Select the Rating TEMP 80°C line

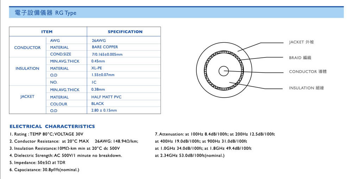[x=46, y=134]
